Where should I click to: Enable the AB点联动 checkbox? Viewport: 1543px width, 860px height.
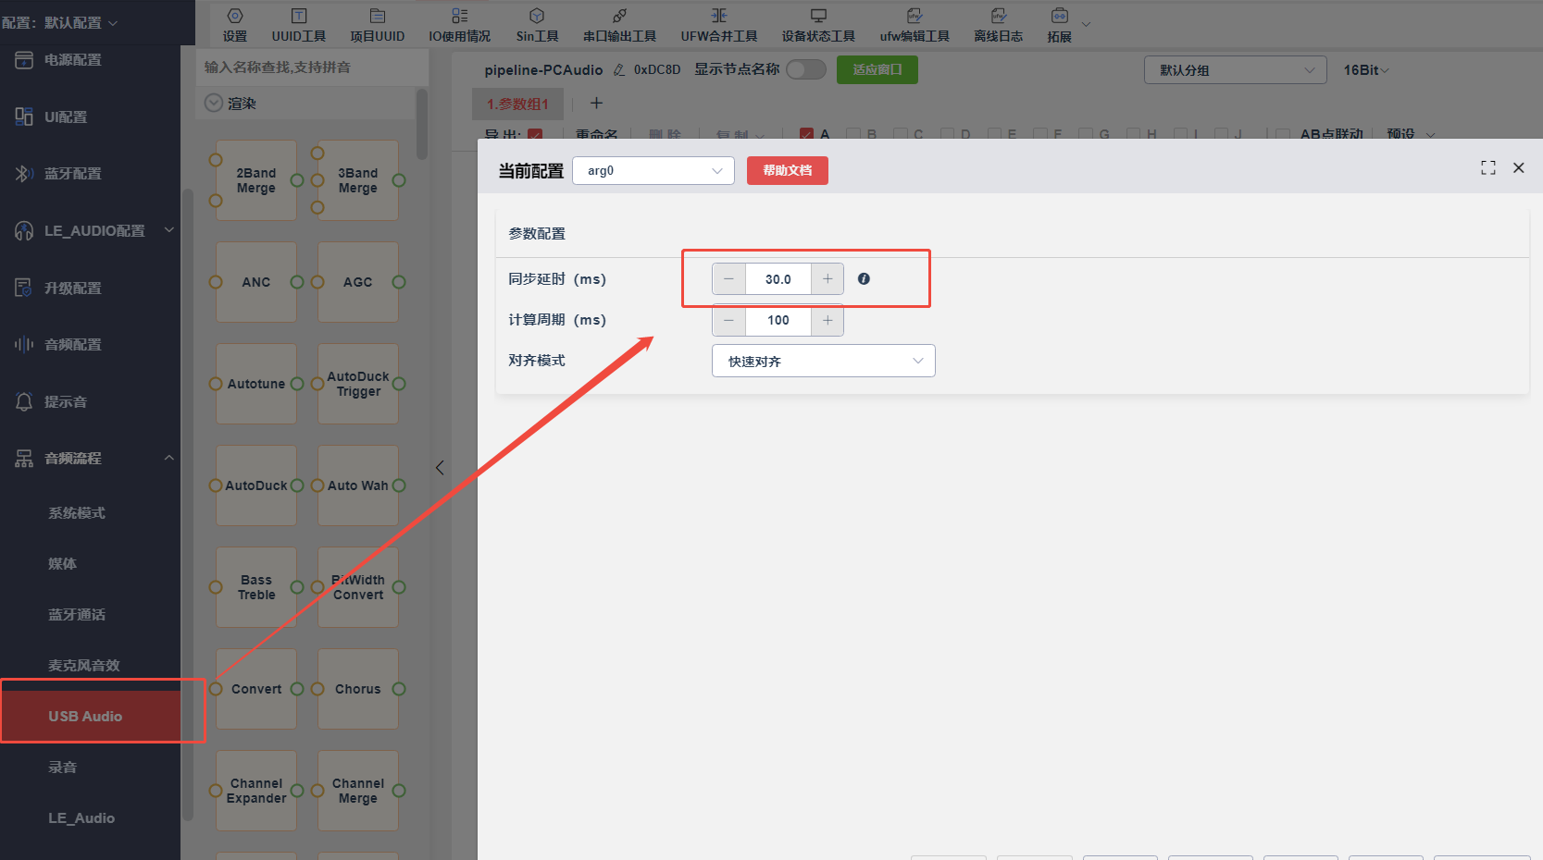click(x=1283, y=134)
